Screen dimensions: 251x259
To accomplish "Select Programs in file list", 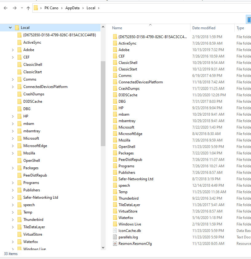I will tap(126, 166).
